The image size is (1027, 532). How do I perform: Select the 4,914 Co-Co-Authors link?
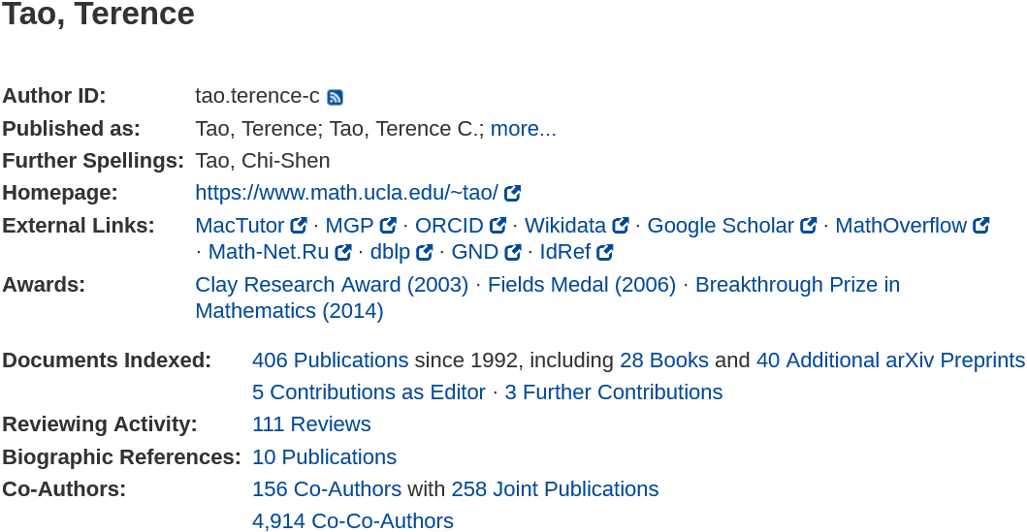point(352,521)
